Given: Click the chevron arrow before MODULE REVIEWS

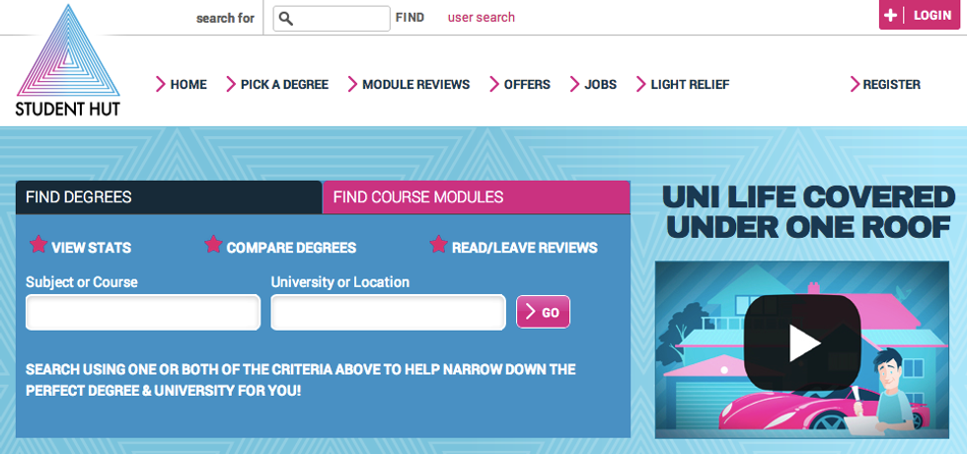Looking at the screenshot, I should (352, 84).
